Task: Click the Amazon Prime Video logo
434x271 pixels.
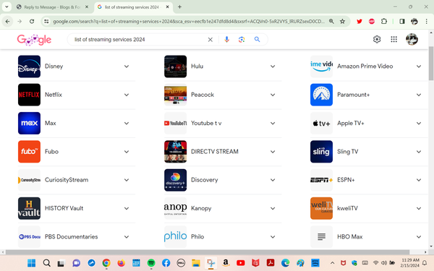Action: [321, 66]
